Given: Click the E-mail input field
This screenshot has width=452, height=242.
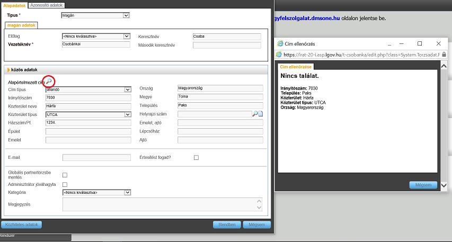Looking at the screenshot, I should (x=96, y=158).
